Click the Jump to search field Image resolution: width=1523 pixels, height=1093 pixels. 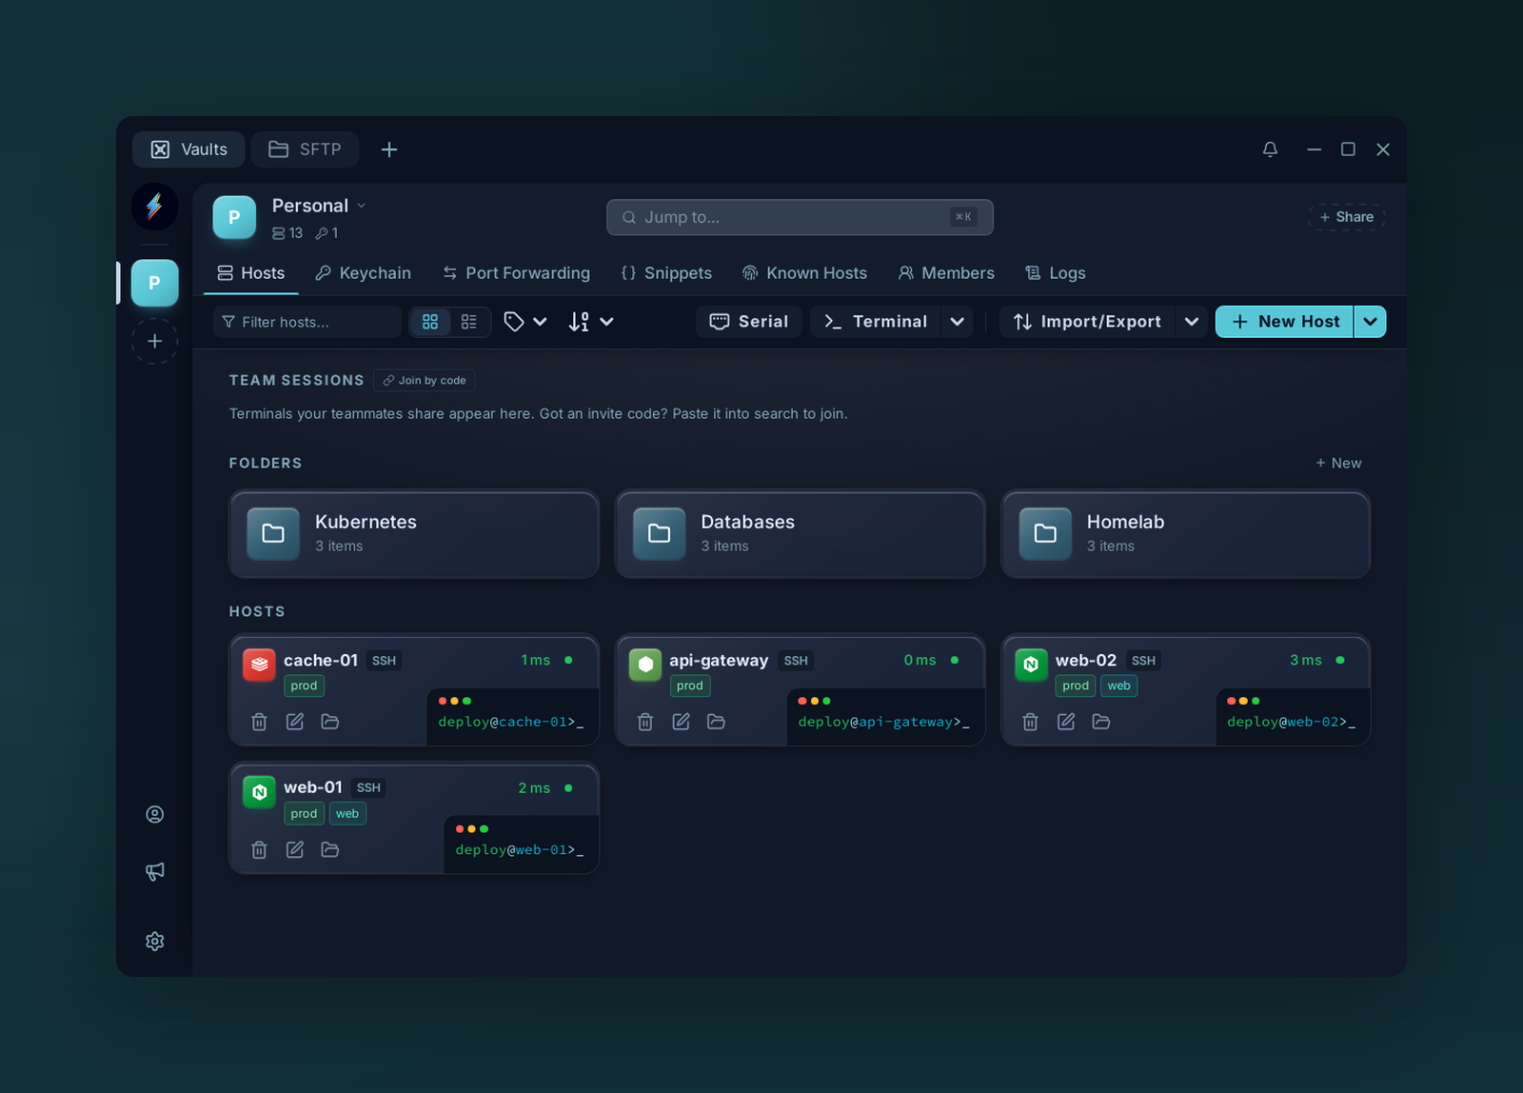coord(800,217)
